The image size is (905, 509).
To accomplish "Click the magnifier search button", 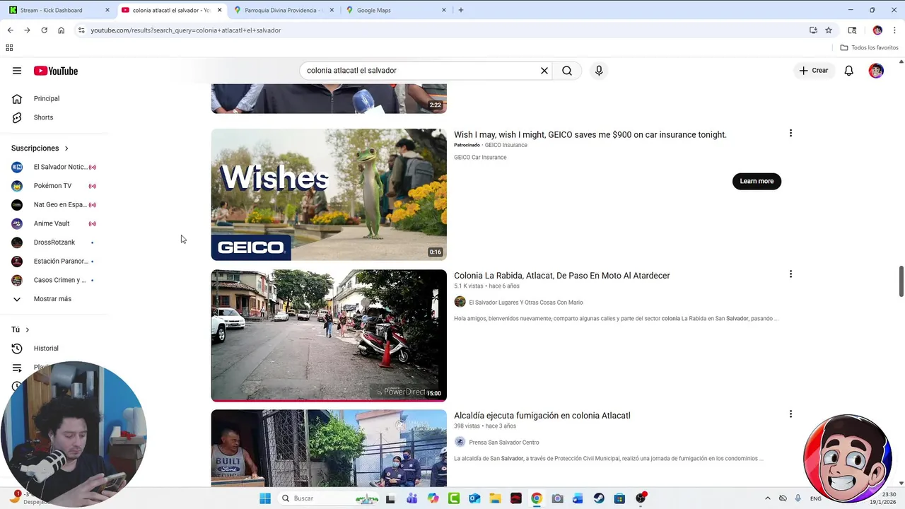I will point(567,71).
